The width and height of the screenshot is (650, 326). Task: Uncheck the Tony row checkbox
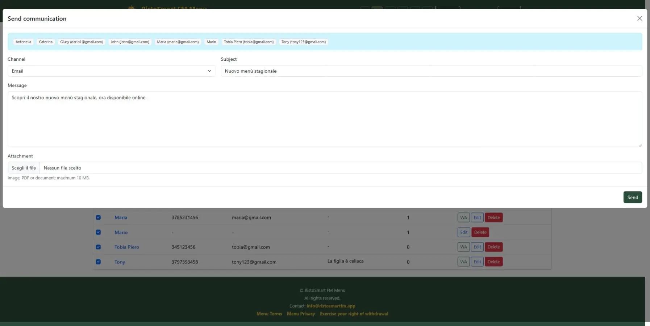(x=98, y=262)
